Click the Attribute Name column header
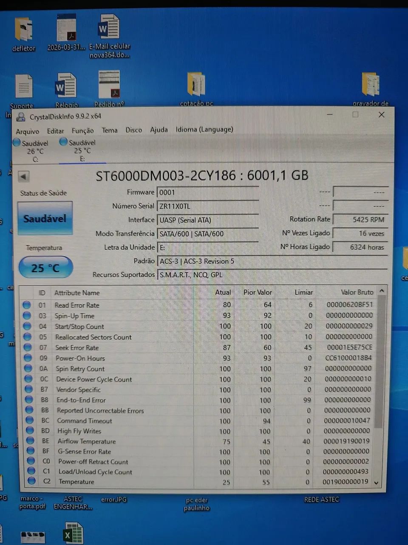The width and height of the screenshot is (408, 545). (x=77, y=293)
